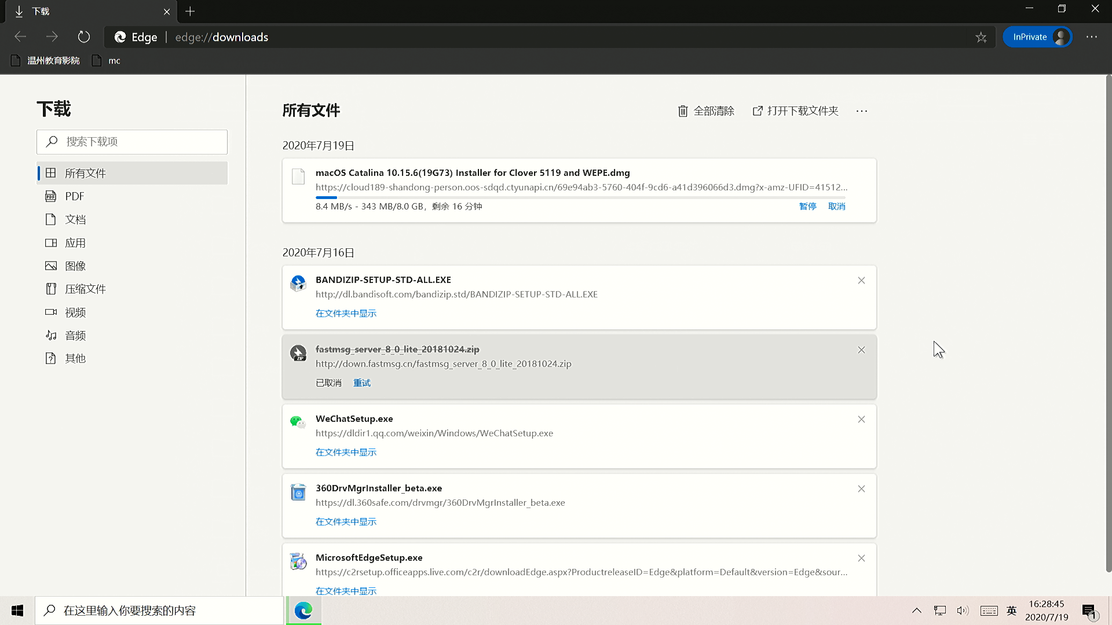Show WeChatSetup.exe in folder
The image size is (1112, 625).
346,453
